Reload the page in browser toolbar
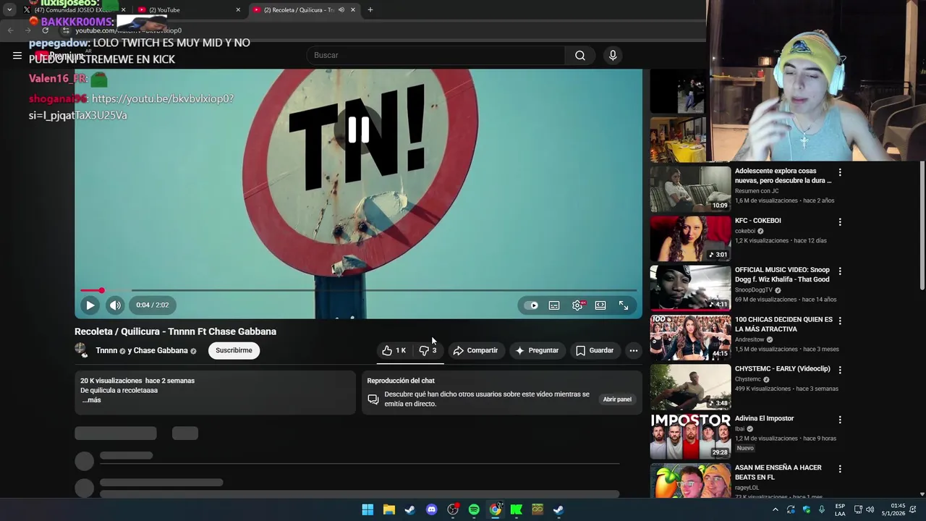Viewport: 926px width, 521px height. coord(45,30)
